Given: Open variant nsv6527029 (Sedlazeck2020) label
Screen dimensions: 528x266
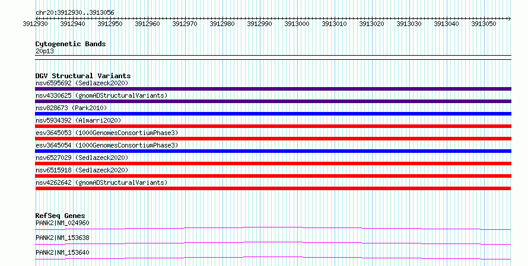Looking at the screenshot, I should pos(82,158).
